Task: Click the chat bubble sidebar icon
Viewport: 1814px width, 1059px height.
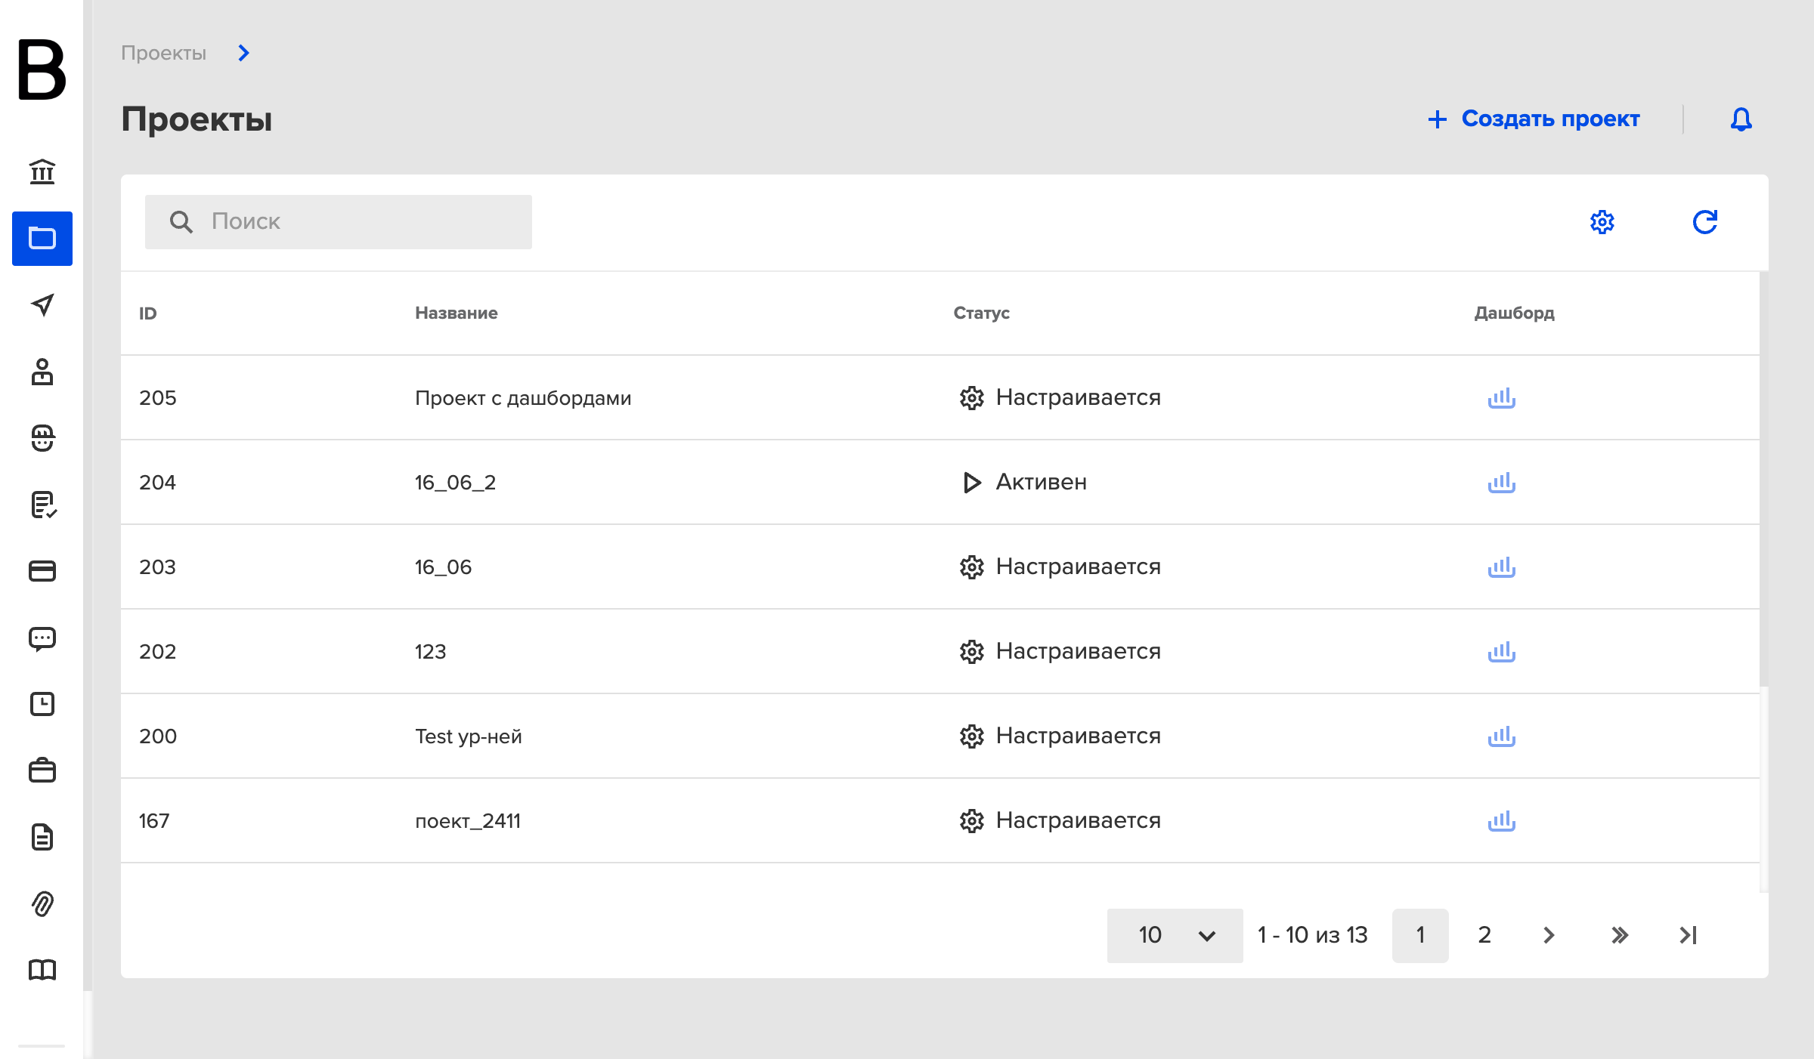Action: click(x=42, y=638)
